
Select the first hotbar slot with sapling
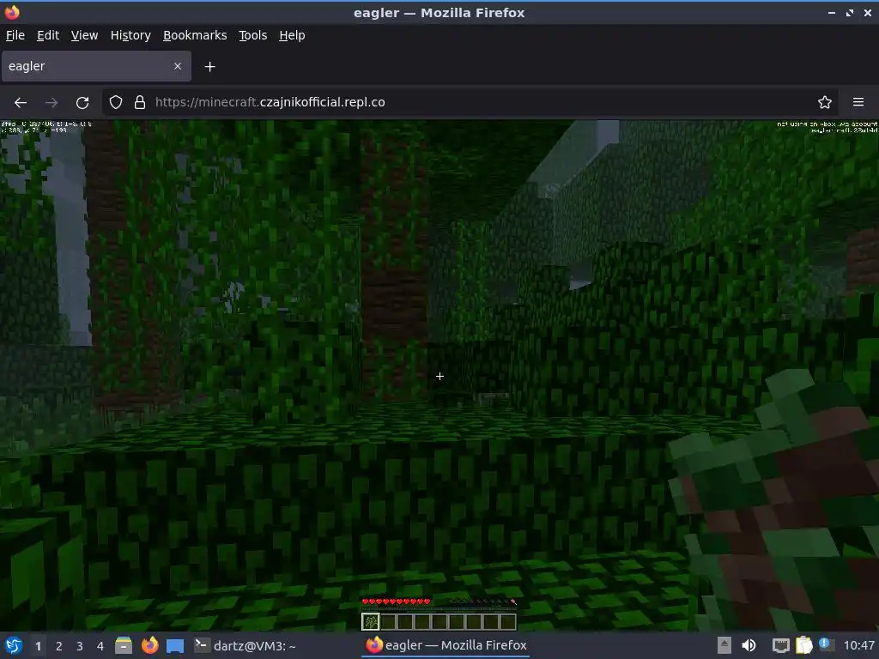click(371, 621)
